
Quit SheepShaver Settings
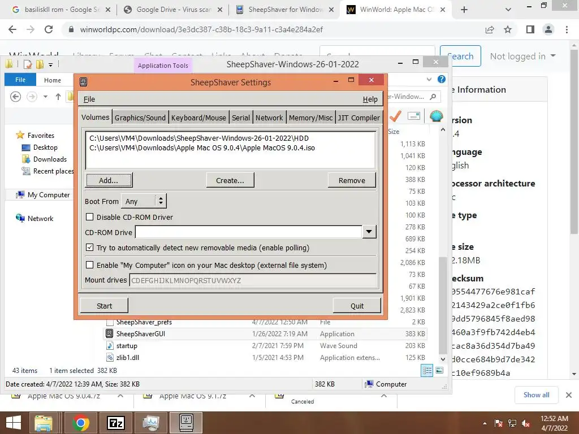point(357,306)
